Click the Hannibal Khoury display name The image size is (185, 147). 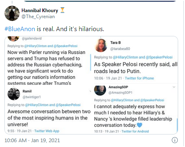40,10
